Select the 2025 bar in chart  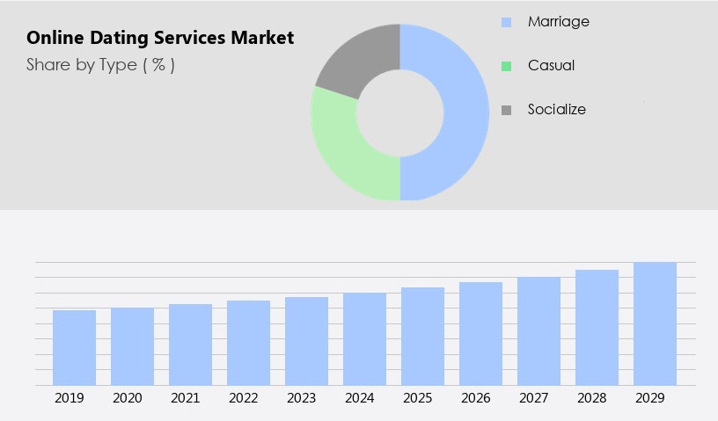(x=422, y=337)
